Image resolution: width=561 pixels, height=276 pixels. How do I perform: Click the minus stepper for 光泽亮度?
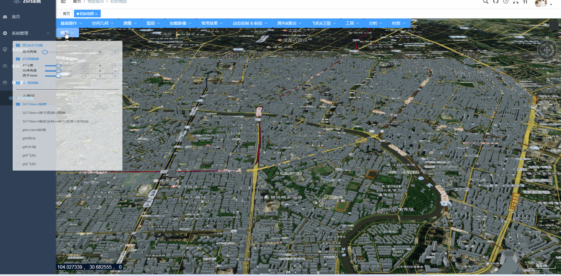pos(85,71)
